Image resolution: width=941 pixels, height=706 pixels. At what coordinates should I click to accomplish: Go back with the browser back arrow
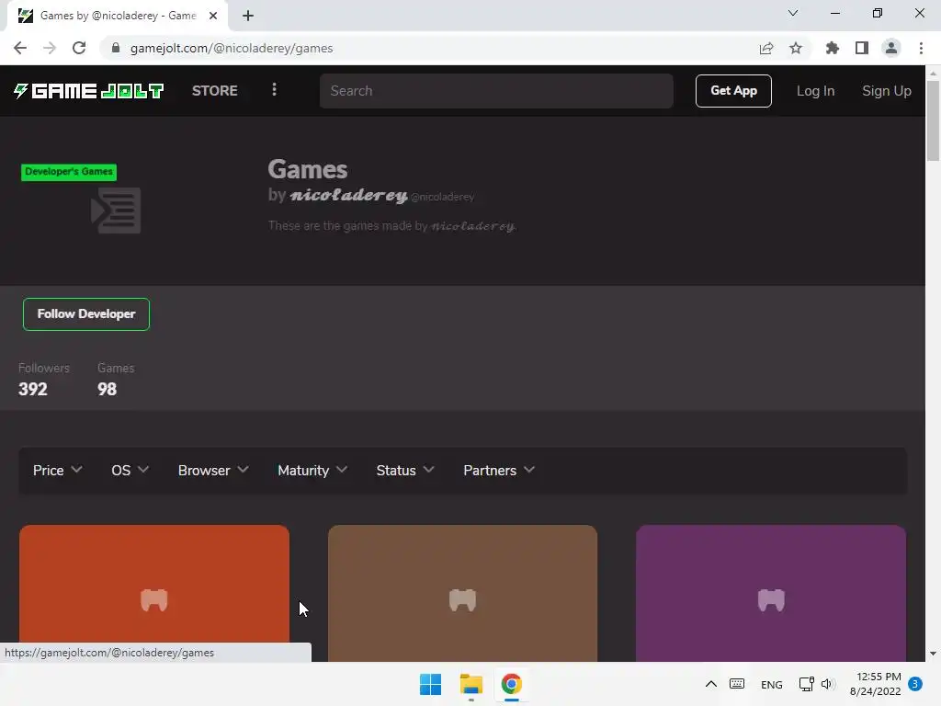coord(20,48)
